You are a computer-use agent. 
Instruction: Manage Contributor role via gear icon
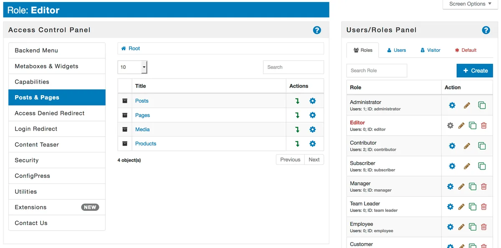(452, 146)
